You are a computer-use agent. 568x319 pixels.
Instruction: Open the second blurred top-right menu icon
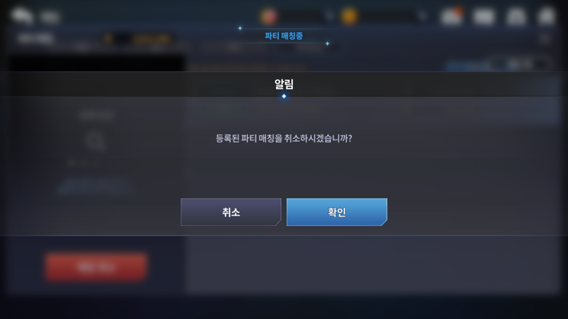tap(484, 16)
